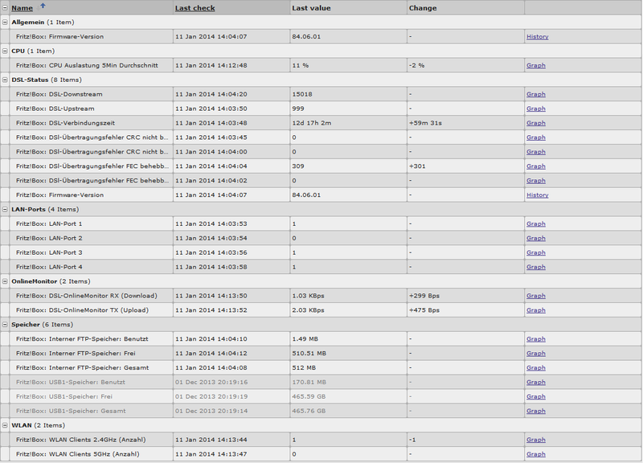Open History for Firmware-Version under Allgemein
The height and width of the screenshot is (463, 643).
pos(537,37)
